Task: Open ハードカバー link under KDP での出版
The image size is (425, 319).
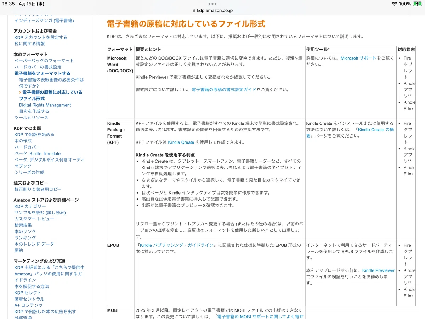Action: pos(27,147)
